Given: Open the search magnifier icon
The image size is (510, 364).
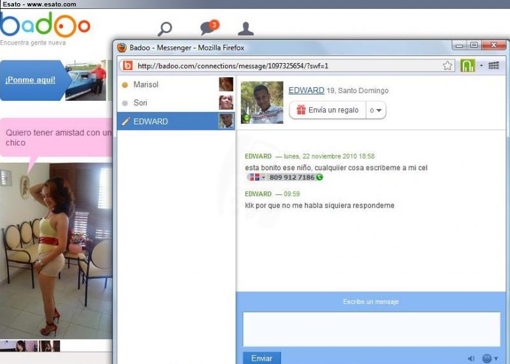Looking at the screenshot, I should [x=165, y=29].
